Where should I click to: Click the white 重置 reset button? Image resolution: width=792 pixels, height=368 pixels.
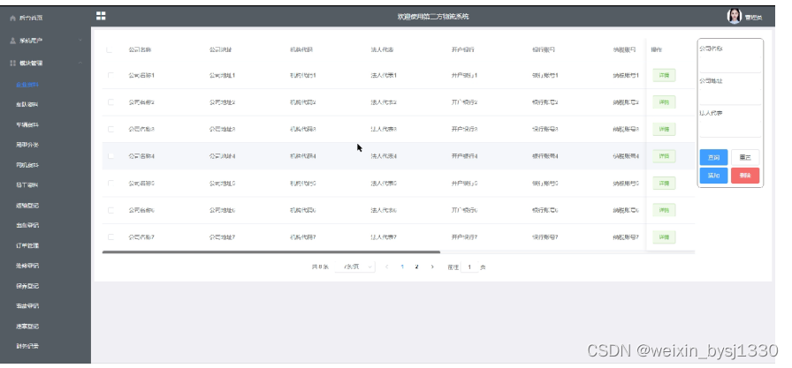click(745, 157)
